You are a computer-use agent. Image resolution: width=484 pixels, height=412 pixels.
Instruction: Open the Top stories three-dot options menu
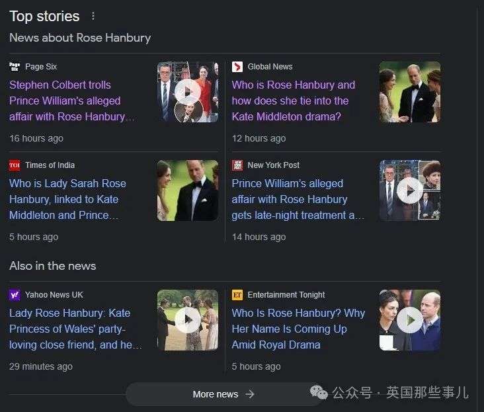point(93,17)
